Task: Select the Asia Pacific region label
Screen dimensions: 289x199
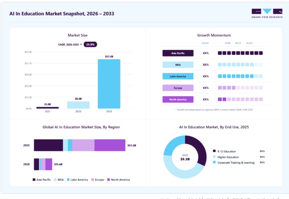Action: (x=178, y=53)
